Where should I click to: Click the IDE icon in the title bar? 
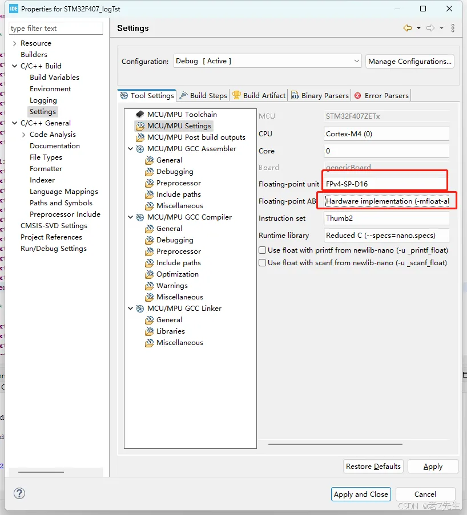point(14,9)
